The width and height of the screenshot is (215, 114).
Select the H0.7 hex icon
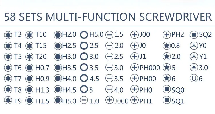[29, 68]
